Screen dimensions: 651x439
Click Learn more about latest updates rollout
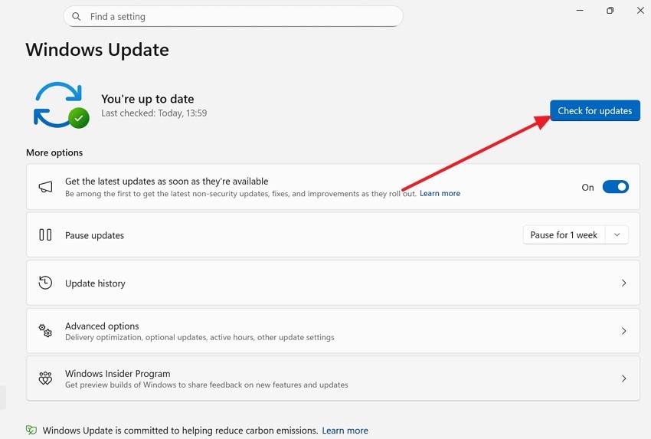click(x=440, y=194)
